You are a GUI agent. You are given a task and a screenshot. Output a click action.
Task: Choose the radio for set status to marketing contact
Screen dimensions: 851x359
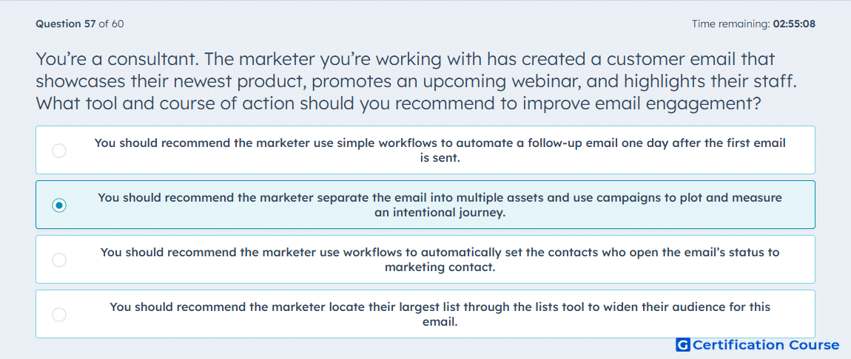[x=59, y=260]
